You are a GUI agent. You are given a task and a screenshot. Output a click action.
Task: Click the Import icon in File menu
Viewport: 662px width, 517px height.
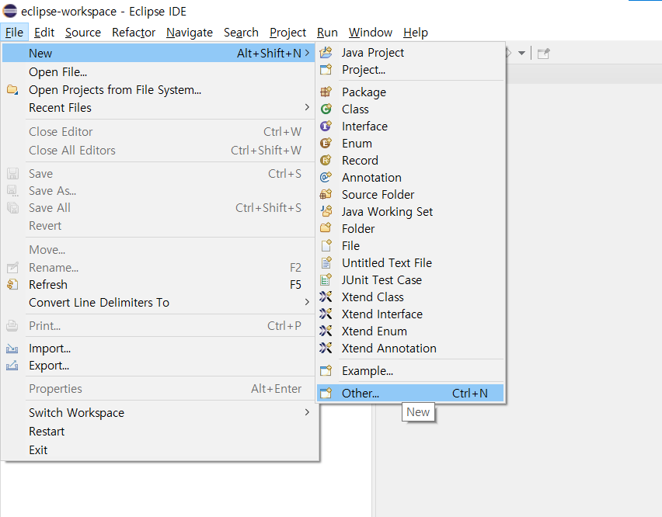12,349
